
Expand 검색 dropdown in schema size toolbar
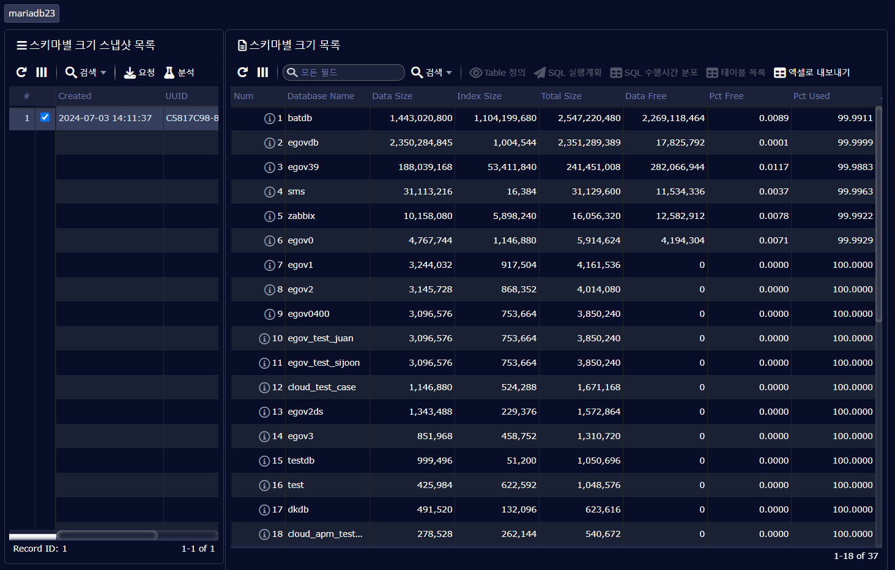pos(432,72)
